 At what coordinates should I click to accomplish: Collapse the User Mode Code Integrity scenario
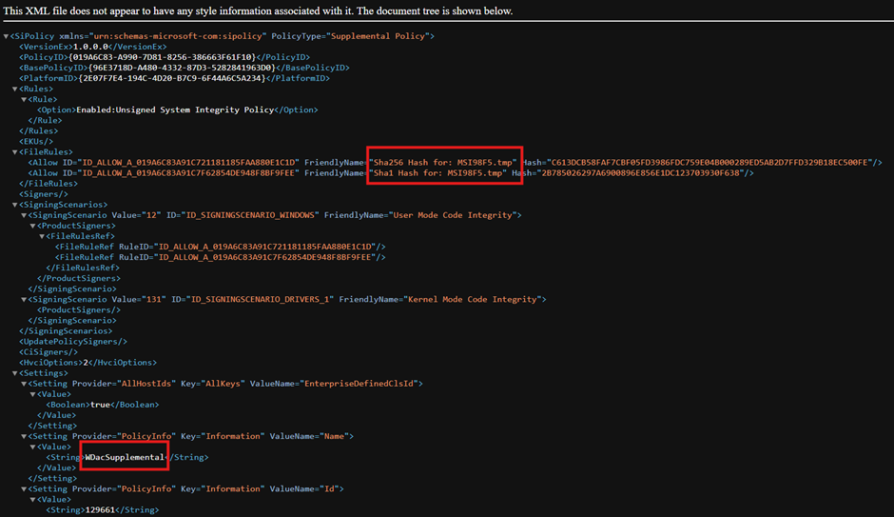point(25,215)
